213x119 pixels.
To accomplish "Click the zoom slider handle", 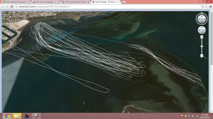I will (x=202, y=46).
